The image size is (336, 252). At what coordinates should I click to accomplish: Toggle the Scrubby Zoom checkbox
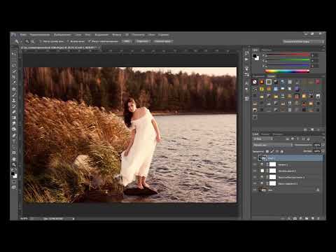[90, 41]
